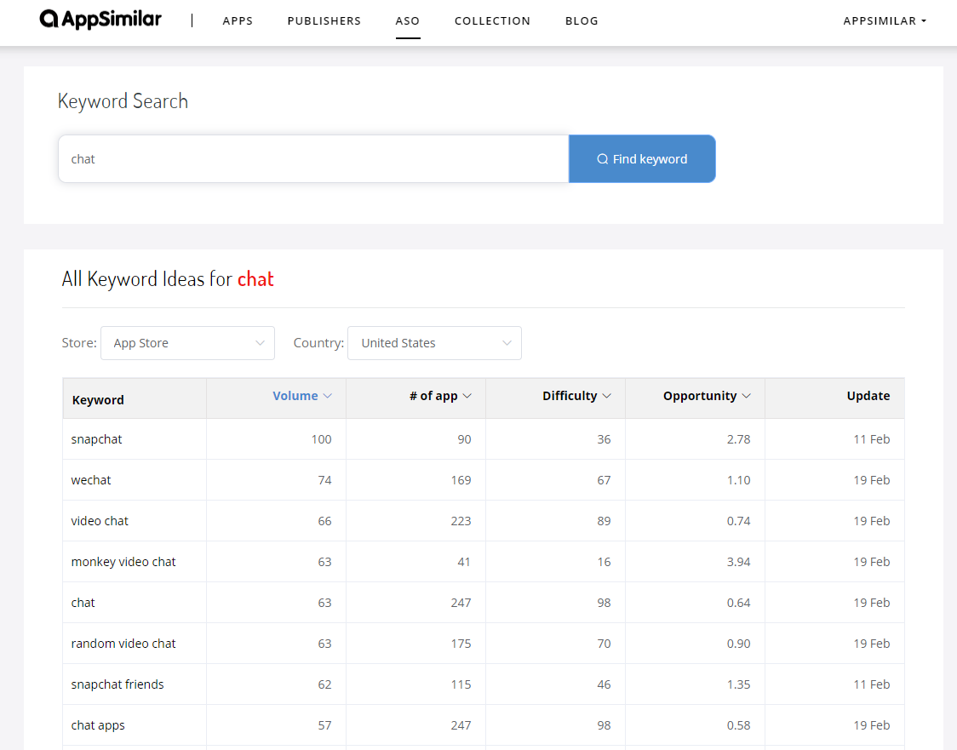Click the Volume column sort arrow
This screenshot has width=957, height=750.
(x=326, y=395)
